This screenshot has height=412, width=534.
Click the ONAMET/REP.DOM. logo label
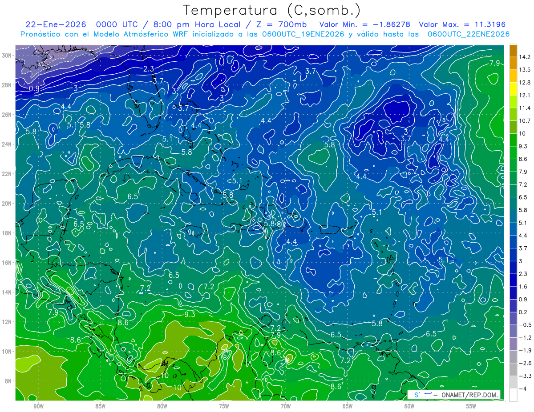[x=454, y=395]
